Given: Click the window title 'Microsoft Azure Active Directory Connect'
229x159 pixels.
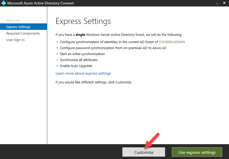Looking at the screenshot, I should coord(40,3).
